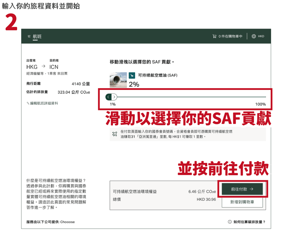Click the airplane icon in the Asia Miles notice
The height and width of the screenshot is (236, 287).
pos(115,134)
